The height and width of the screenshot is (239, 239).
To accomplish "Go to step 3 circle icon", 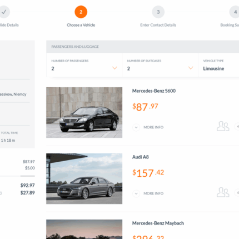I will (158, 12).
